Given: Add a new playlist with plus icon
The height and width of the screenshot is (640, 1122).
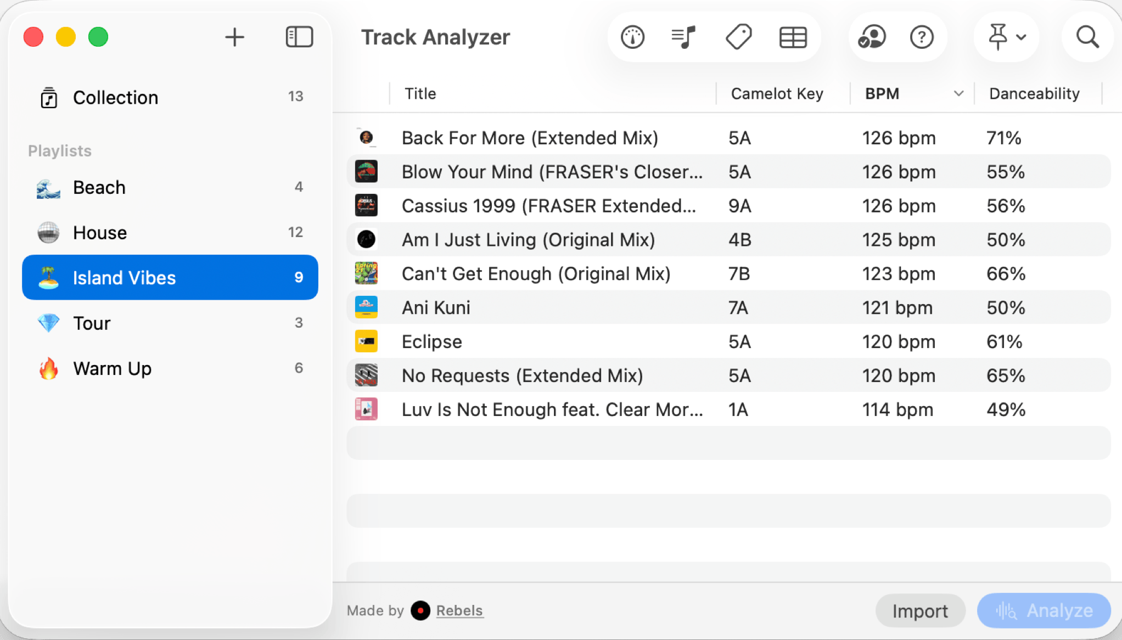Looking at the screenshot, I should coord(234,37).
